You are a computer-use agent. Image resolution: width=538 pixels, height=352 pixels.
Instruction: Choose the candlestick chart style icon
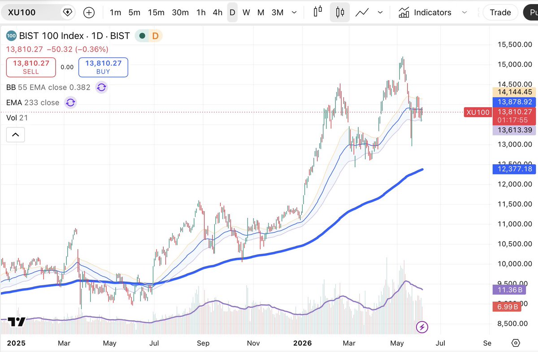coord(340,13)
